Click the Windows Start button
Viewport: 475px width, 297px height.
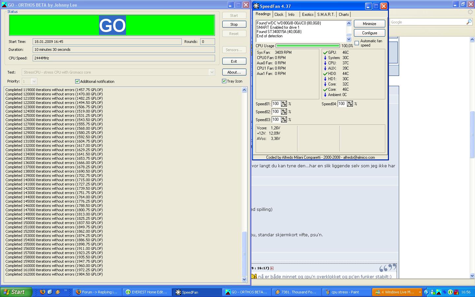tap(16, 292)
